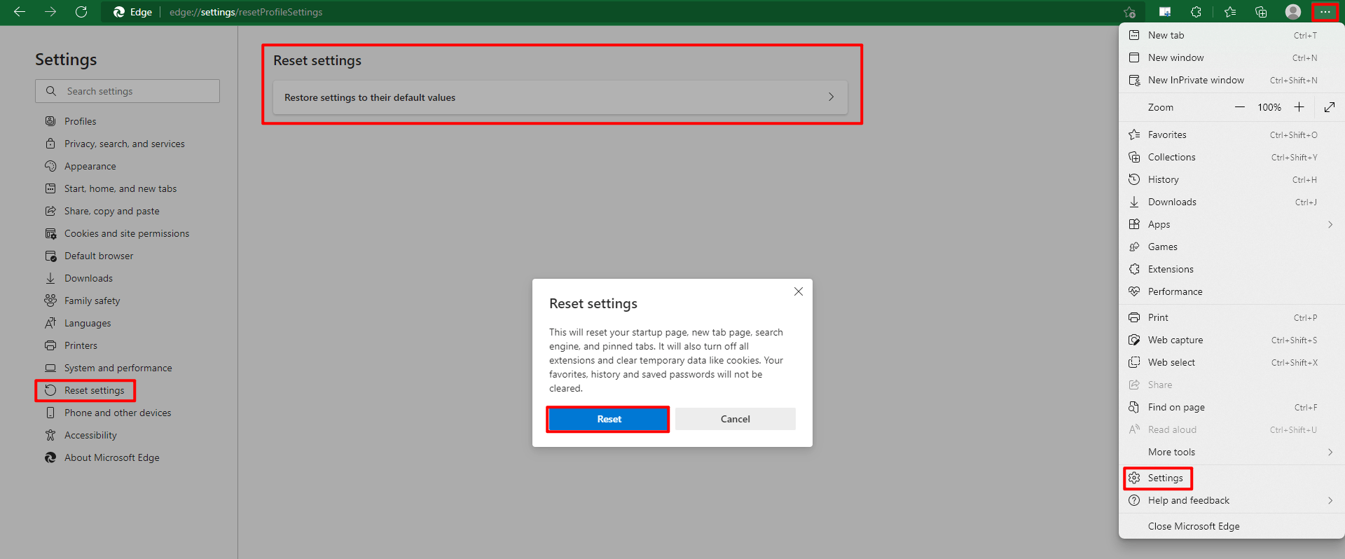Open Extensions from the menu

coord(1232,269)
